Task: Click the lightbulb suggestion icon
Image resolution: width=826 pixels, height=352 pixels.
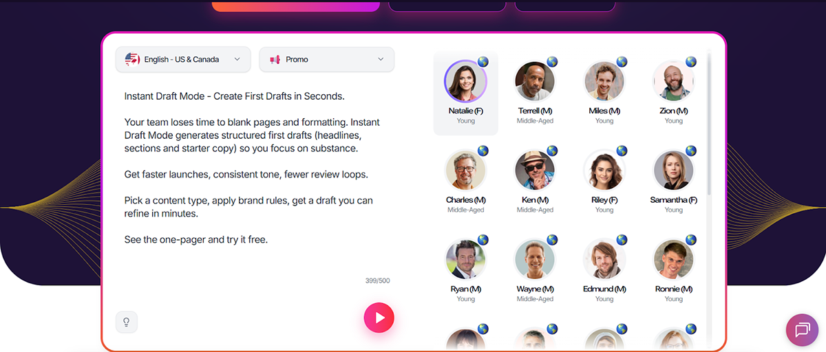Action: tap(127, 322)
